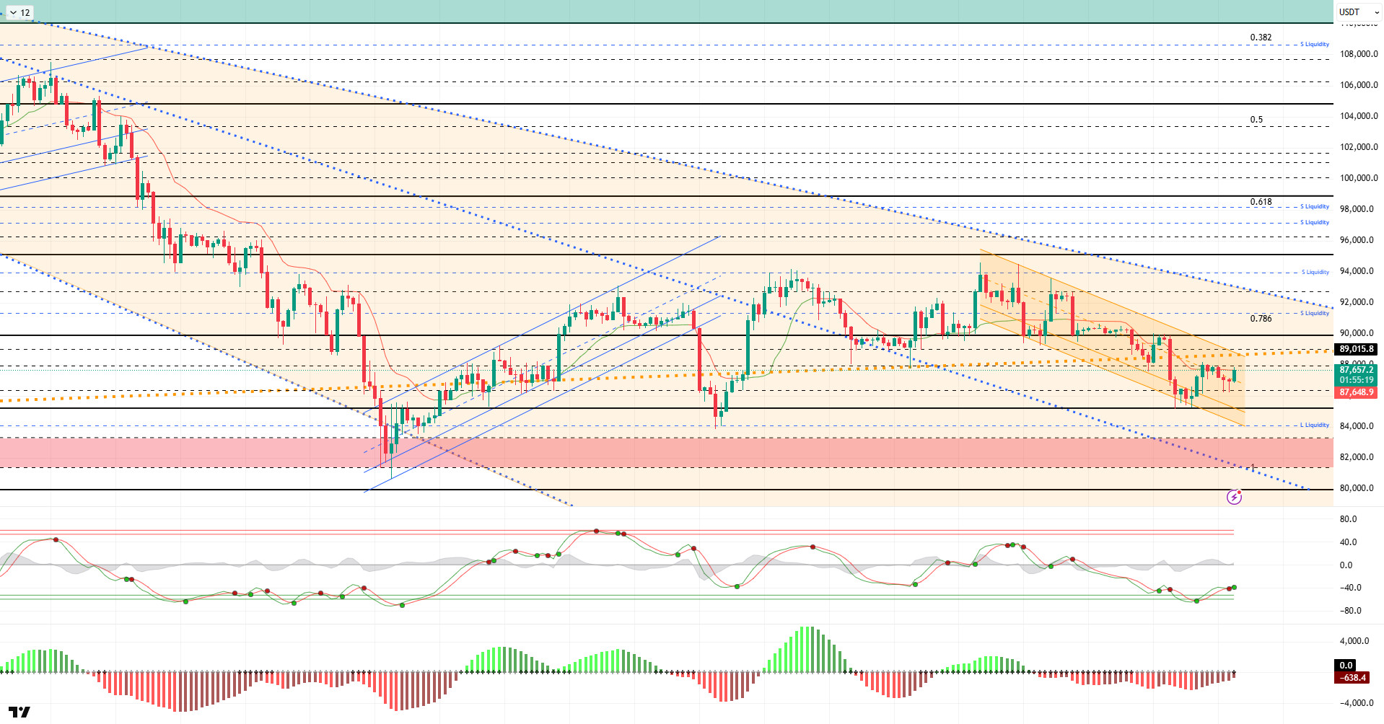
Task: Click the TradingView logo
Action: coord(19,712)
